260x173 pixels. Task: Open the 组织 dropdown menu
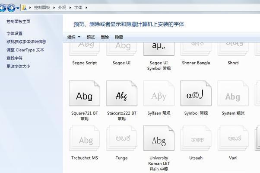coord(73,37)
